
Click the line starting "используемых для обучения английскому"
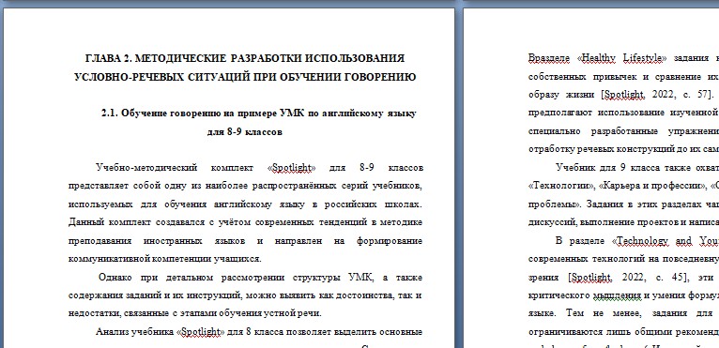245,204
